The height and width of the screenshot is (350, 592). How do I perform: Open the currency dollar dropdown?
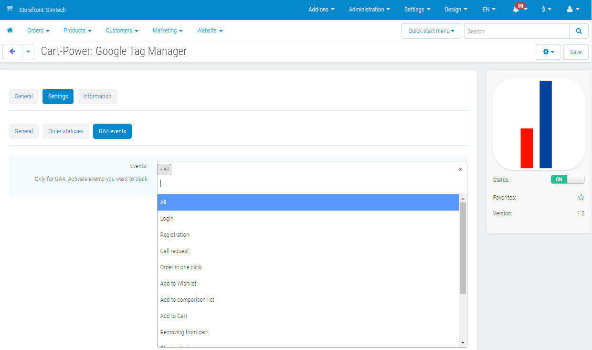[x=546, y=10]
